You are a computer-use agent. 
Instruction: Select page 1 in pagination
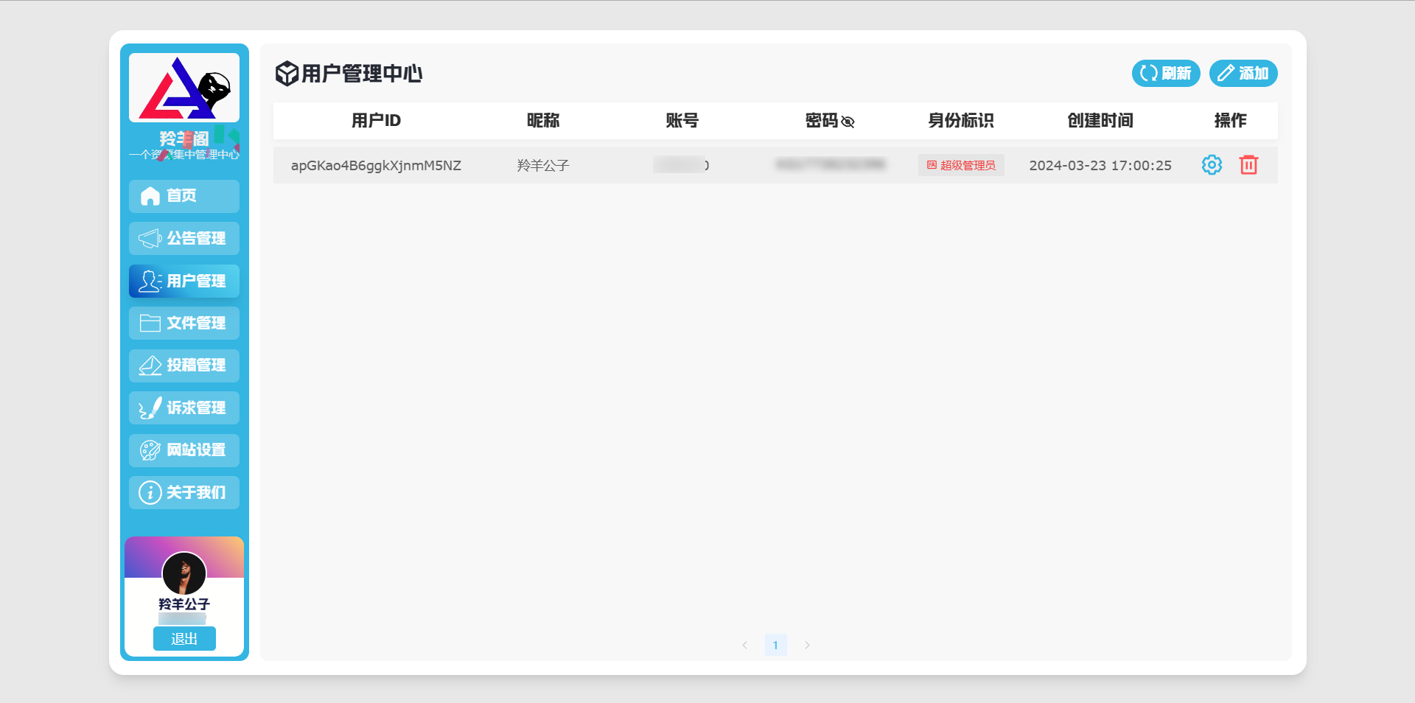[x=775, y=645]
